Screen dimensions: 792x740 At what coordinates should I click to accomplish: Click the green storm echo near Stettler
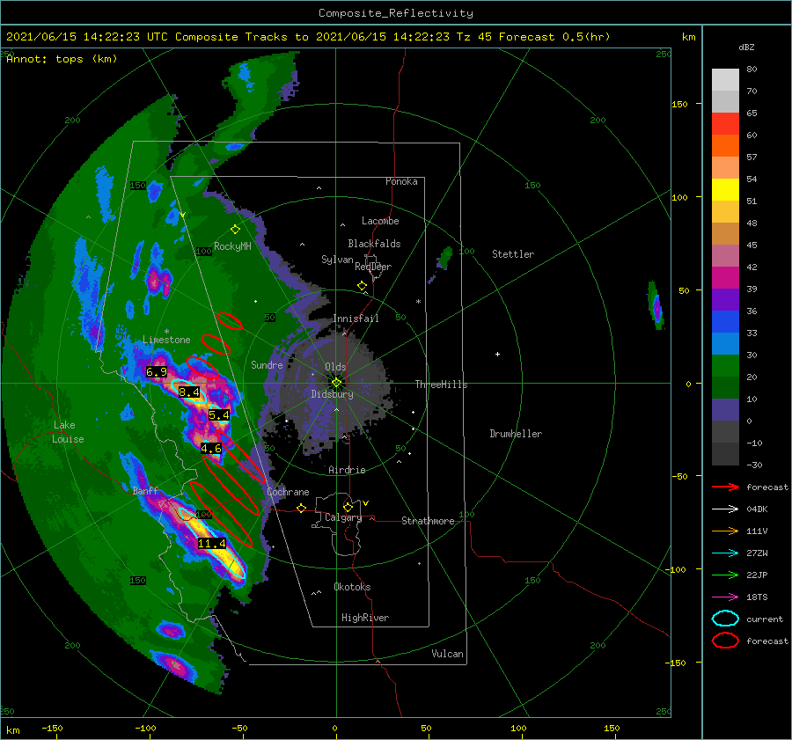coord(444,259)
